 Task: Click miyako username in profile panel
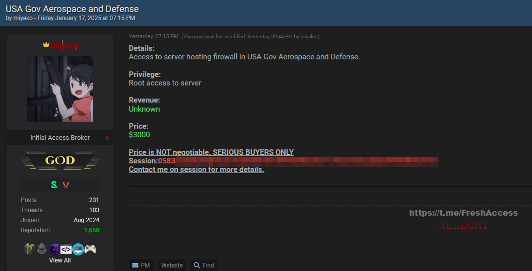pyautogui.click(x=64, y=45)
